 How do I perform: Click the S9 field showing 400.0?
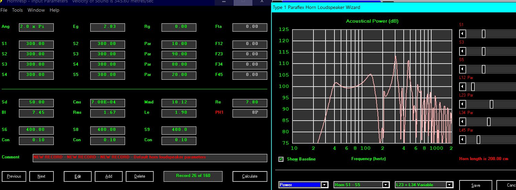point(179,130)
